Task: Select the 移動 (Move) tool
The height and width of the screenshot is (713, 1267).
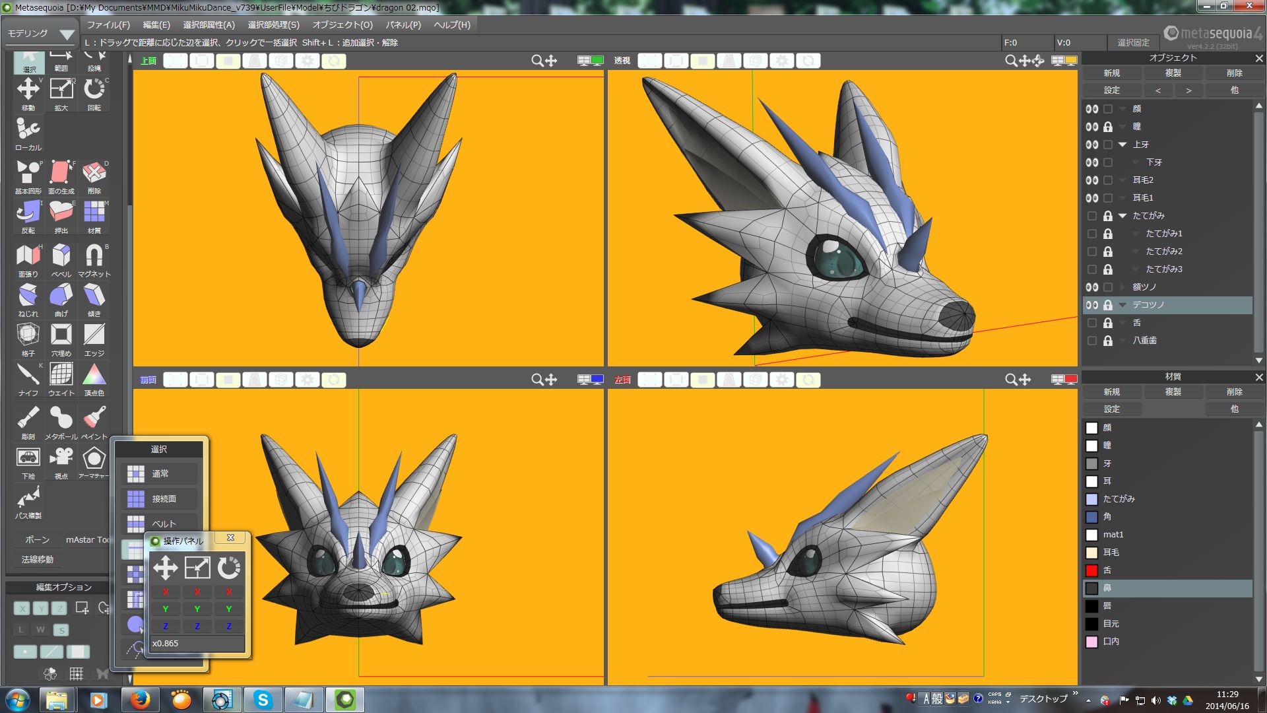Action: (x=28, y=94)
